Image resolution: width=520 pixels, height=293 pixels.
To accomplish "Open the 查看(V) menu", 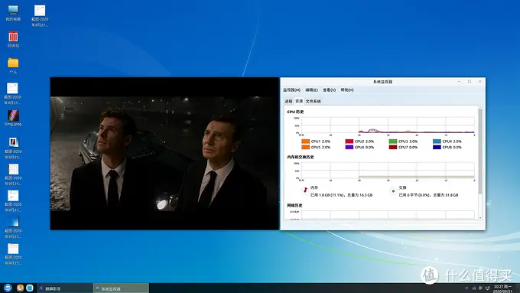I will coord(329,90).
